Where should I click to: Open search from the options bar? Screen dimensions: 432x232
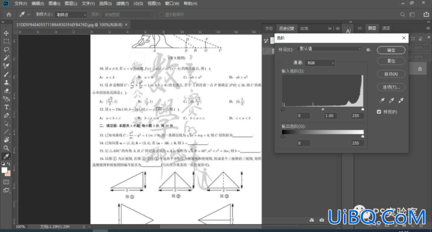[403, 14]
